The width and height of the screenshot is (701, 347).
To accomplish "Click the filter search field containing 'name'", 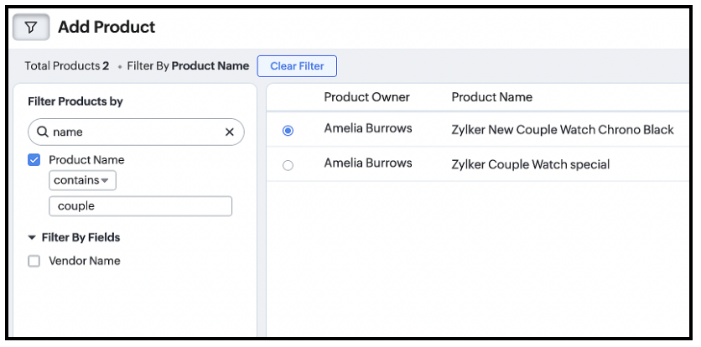I will click(134, 132).
